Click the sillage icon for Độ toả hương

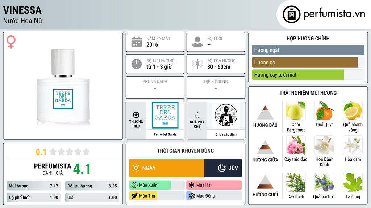tap(197, 64)
